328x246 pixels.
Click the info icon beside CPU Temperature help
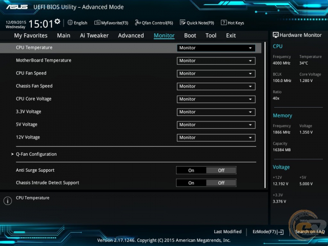8,201
